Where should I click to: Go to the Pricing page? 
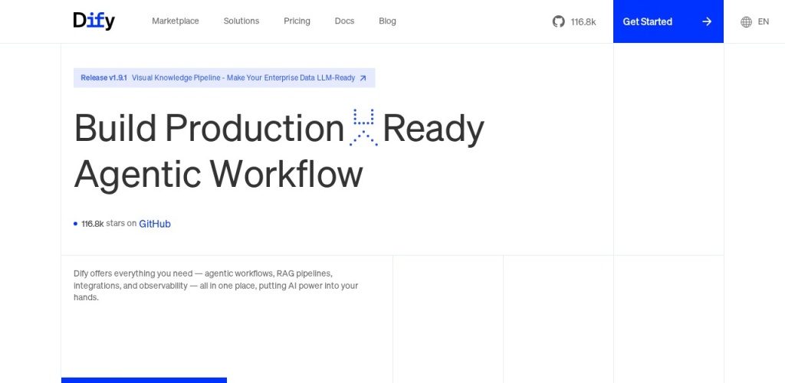(297, 21)
